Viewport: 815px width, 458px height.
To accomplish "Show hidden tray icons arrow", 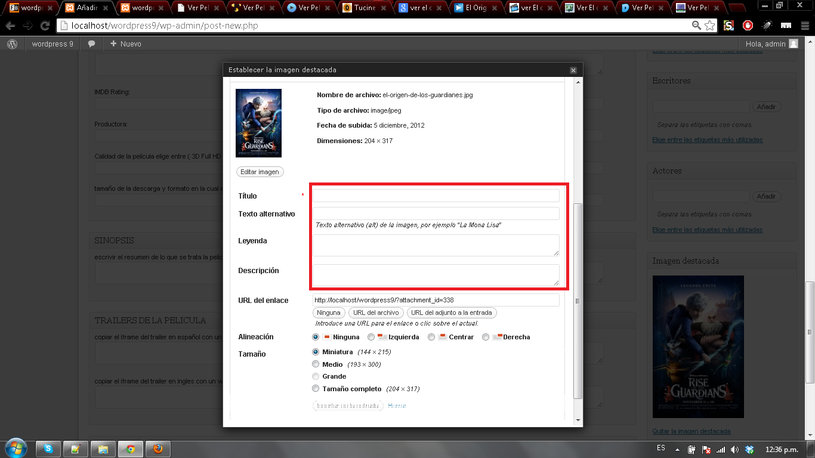I will click(677, 449).
